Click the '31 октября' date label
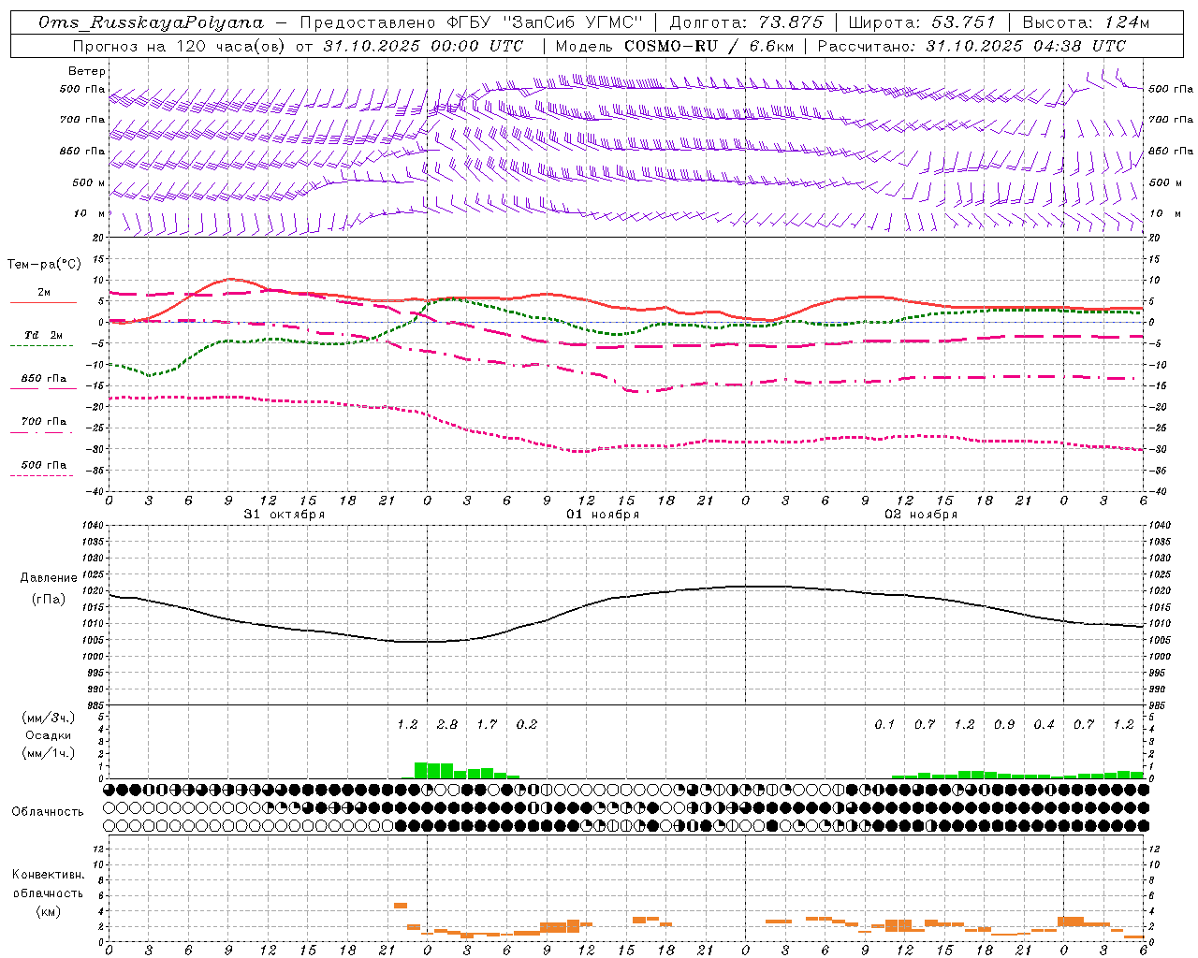 tap(285, 515)
